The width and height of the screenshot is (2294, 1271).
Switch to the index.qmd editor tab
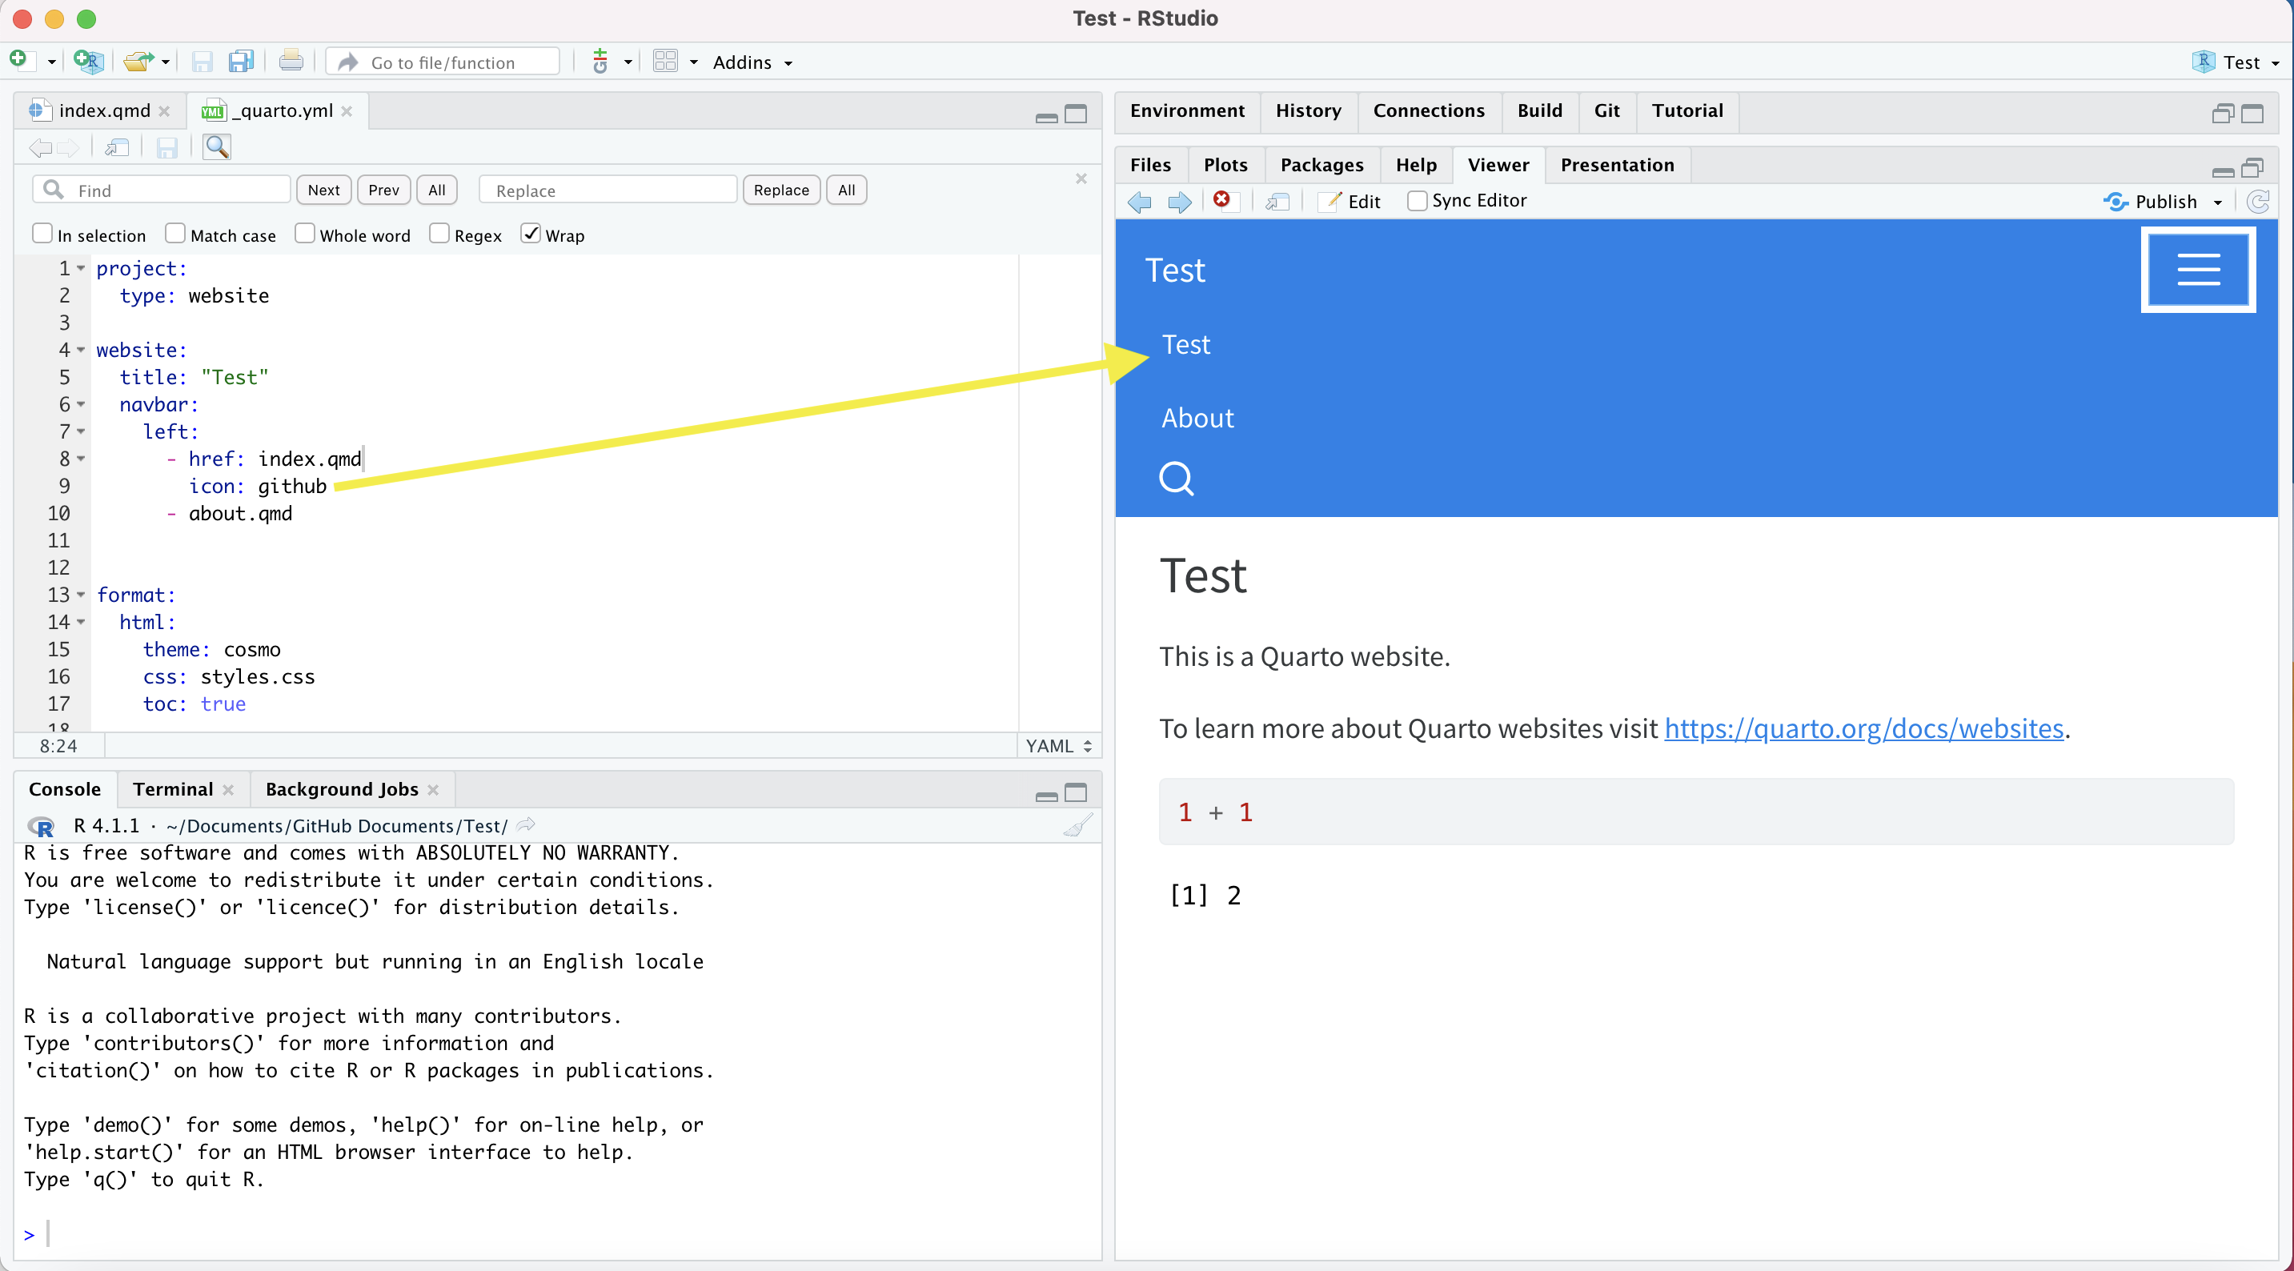click(103, 110)
